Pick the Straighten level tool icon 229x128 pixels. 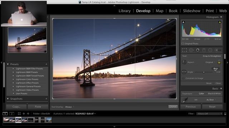[184, 72]
